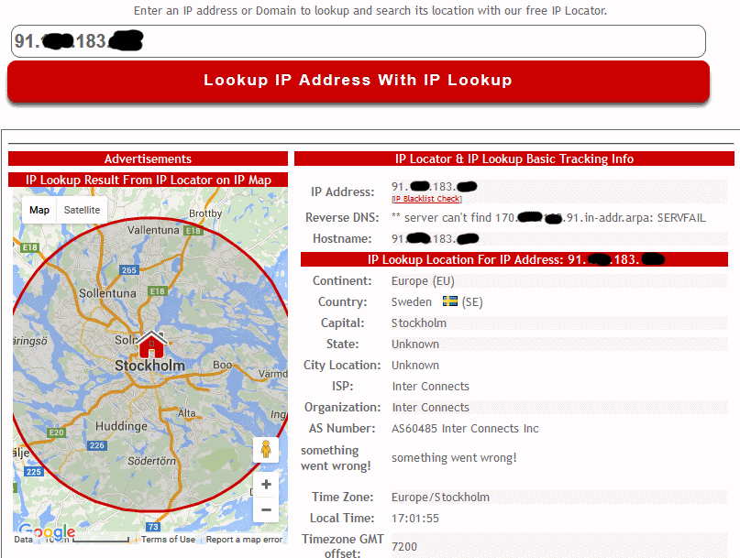Switch to the Satellite map view
The image size is (740, 558).
(82, 211)
